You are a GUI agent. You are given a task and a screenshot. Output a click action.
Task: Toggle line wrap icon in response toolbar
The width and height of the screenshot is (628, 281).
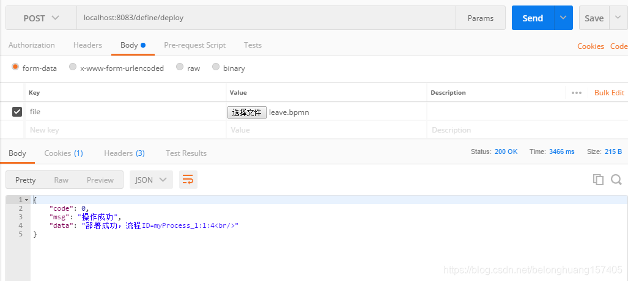(x=188, y=180)
